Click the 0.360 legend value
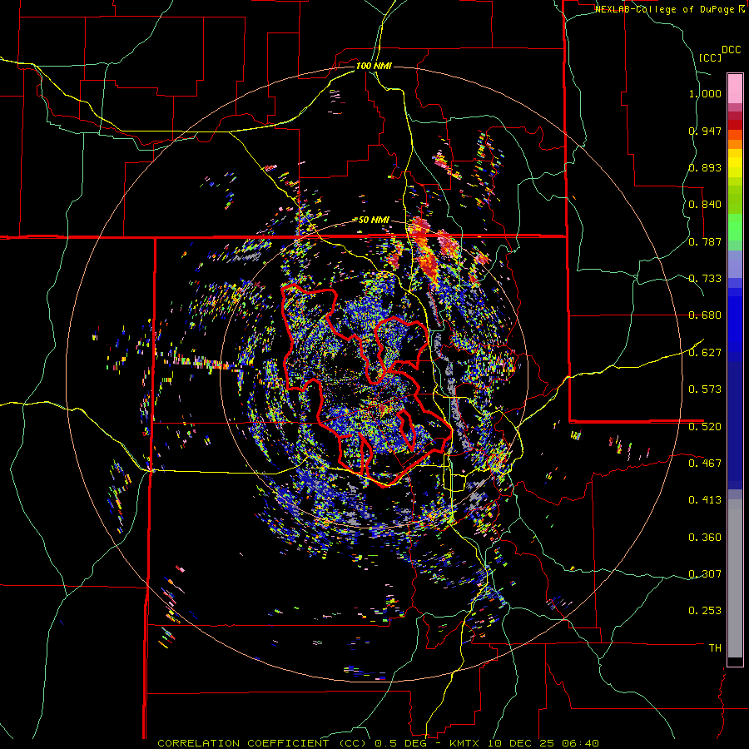Viewport: 749px width, 749px height. (x=705, y=538)
